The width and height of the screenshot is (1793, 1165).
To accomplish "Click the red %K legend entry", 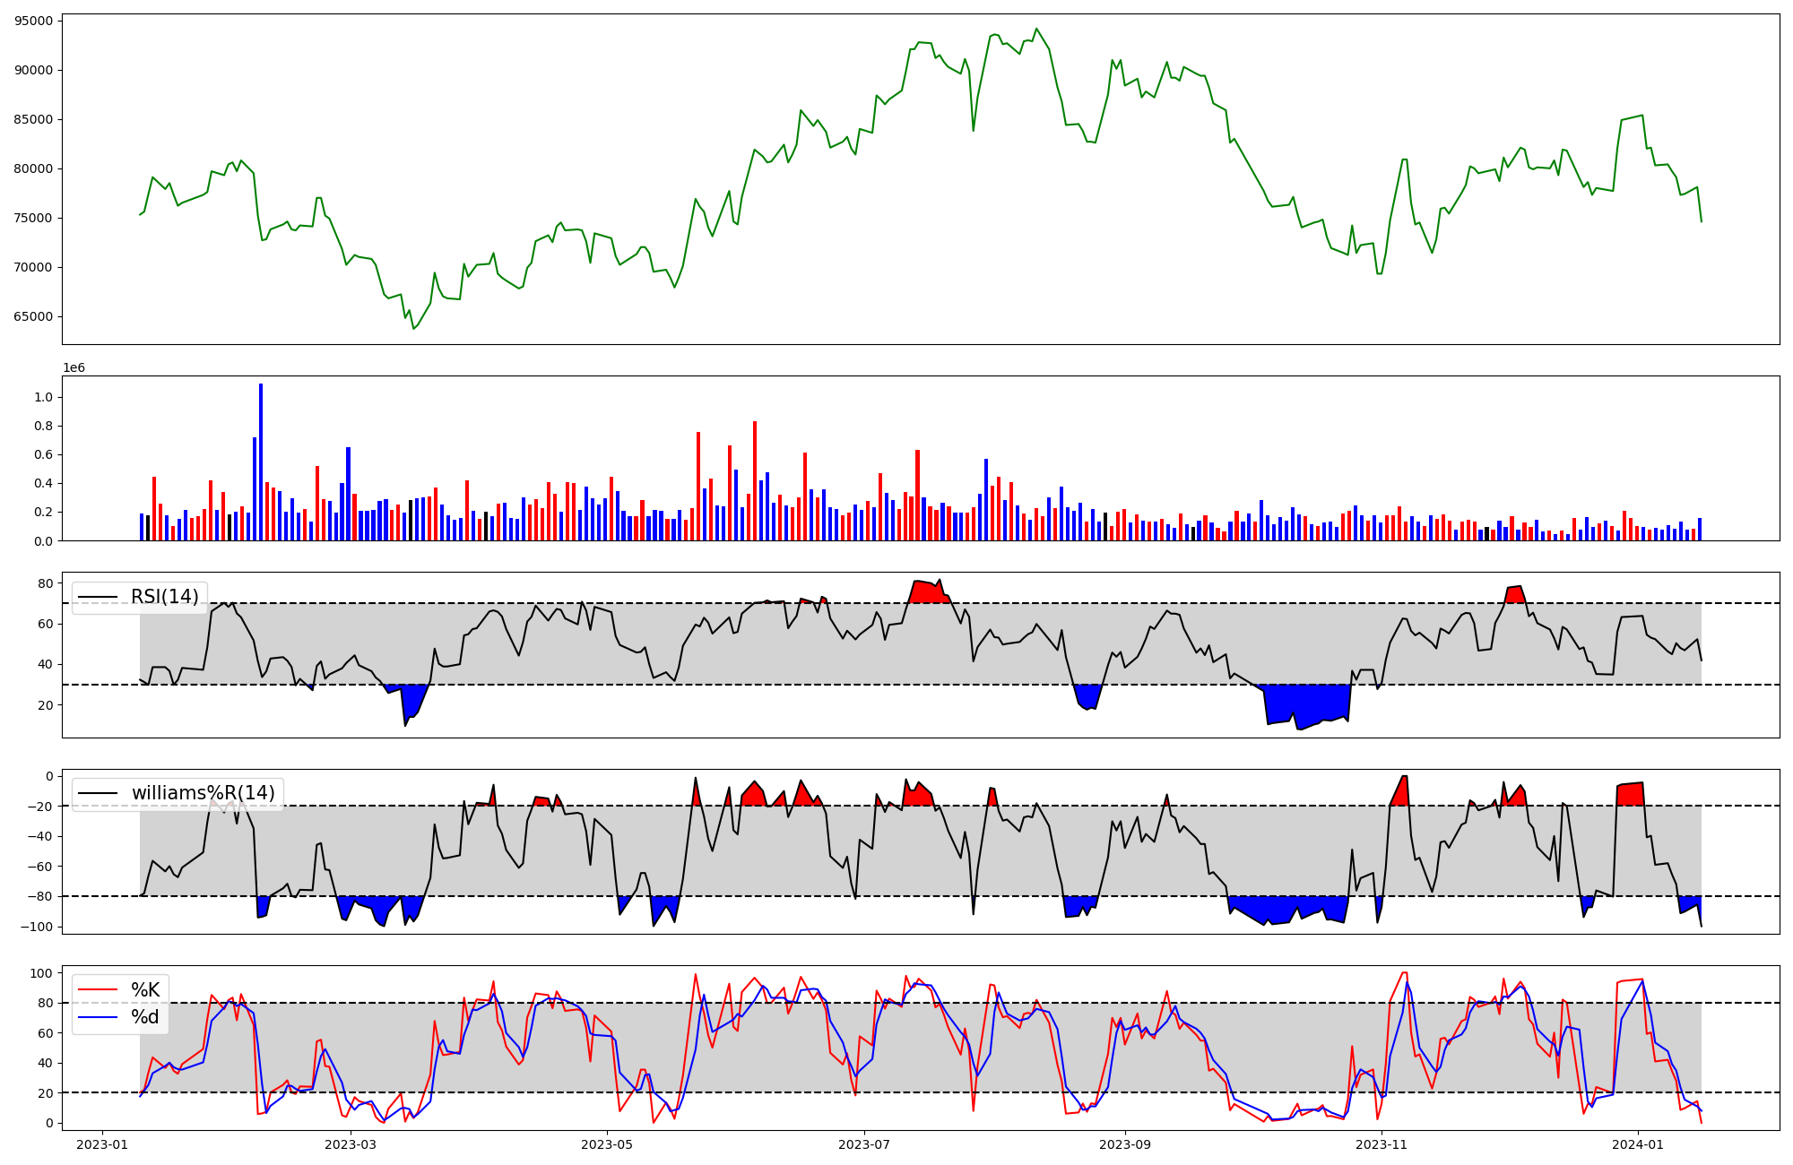I will [x=145, y=989].
